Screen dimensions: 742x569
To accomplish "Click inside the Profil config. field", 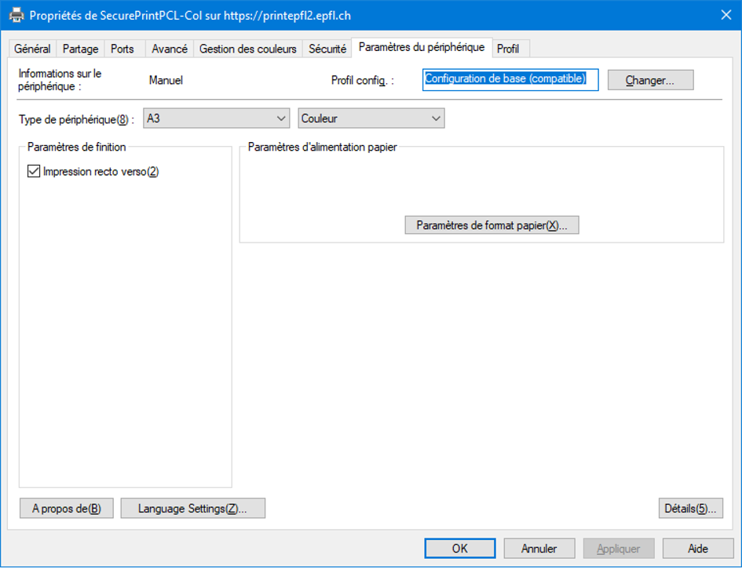I will click(510, 79).
